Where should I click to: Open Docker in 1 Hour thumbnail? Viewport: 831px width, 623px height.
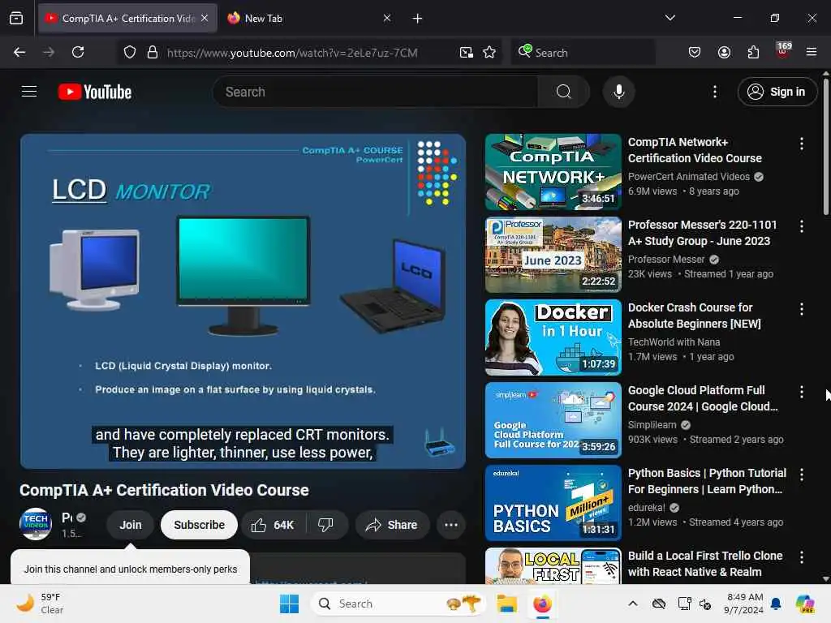pyautogui.click(x=553, y=337)
